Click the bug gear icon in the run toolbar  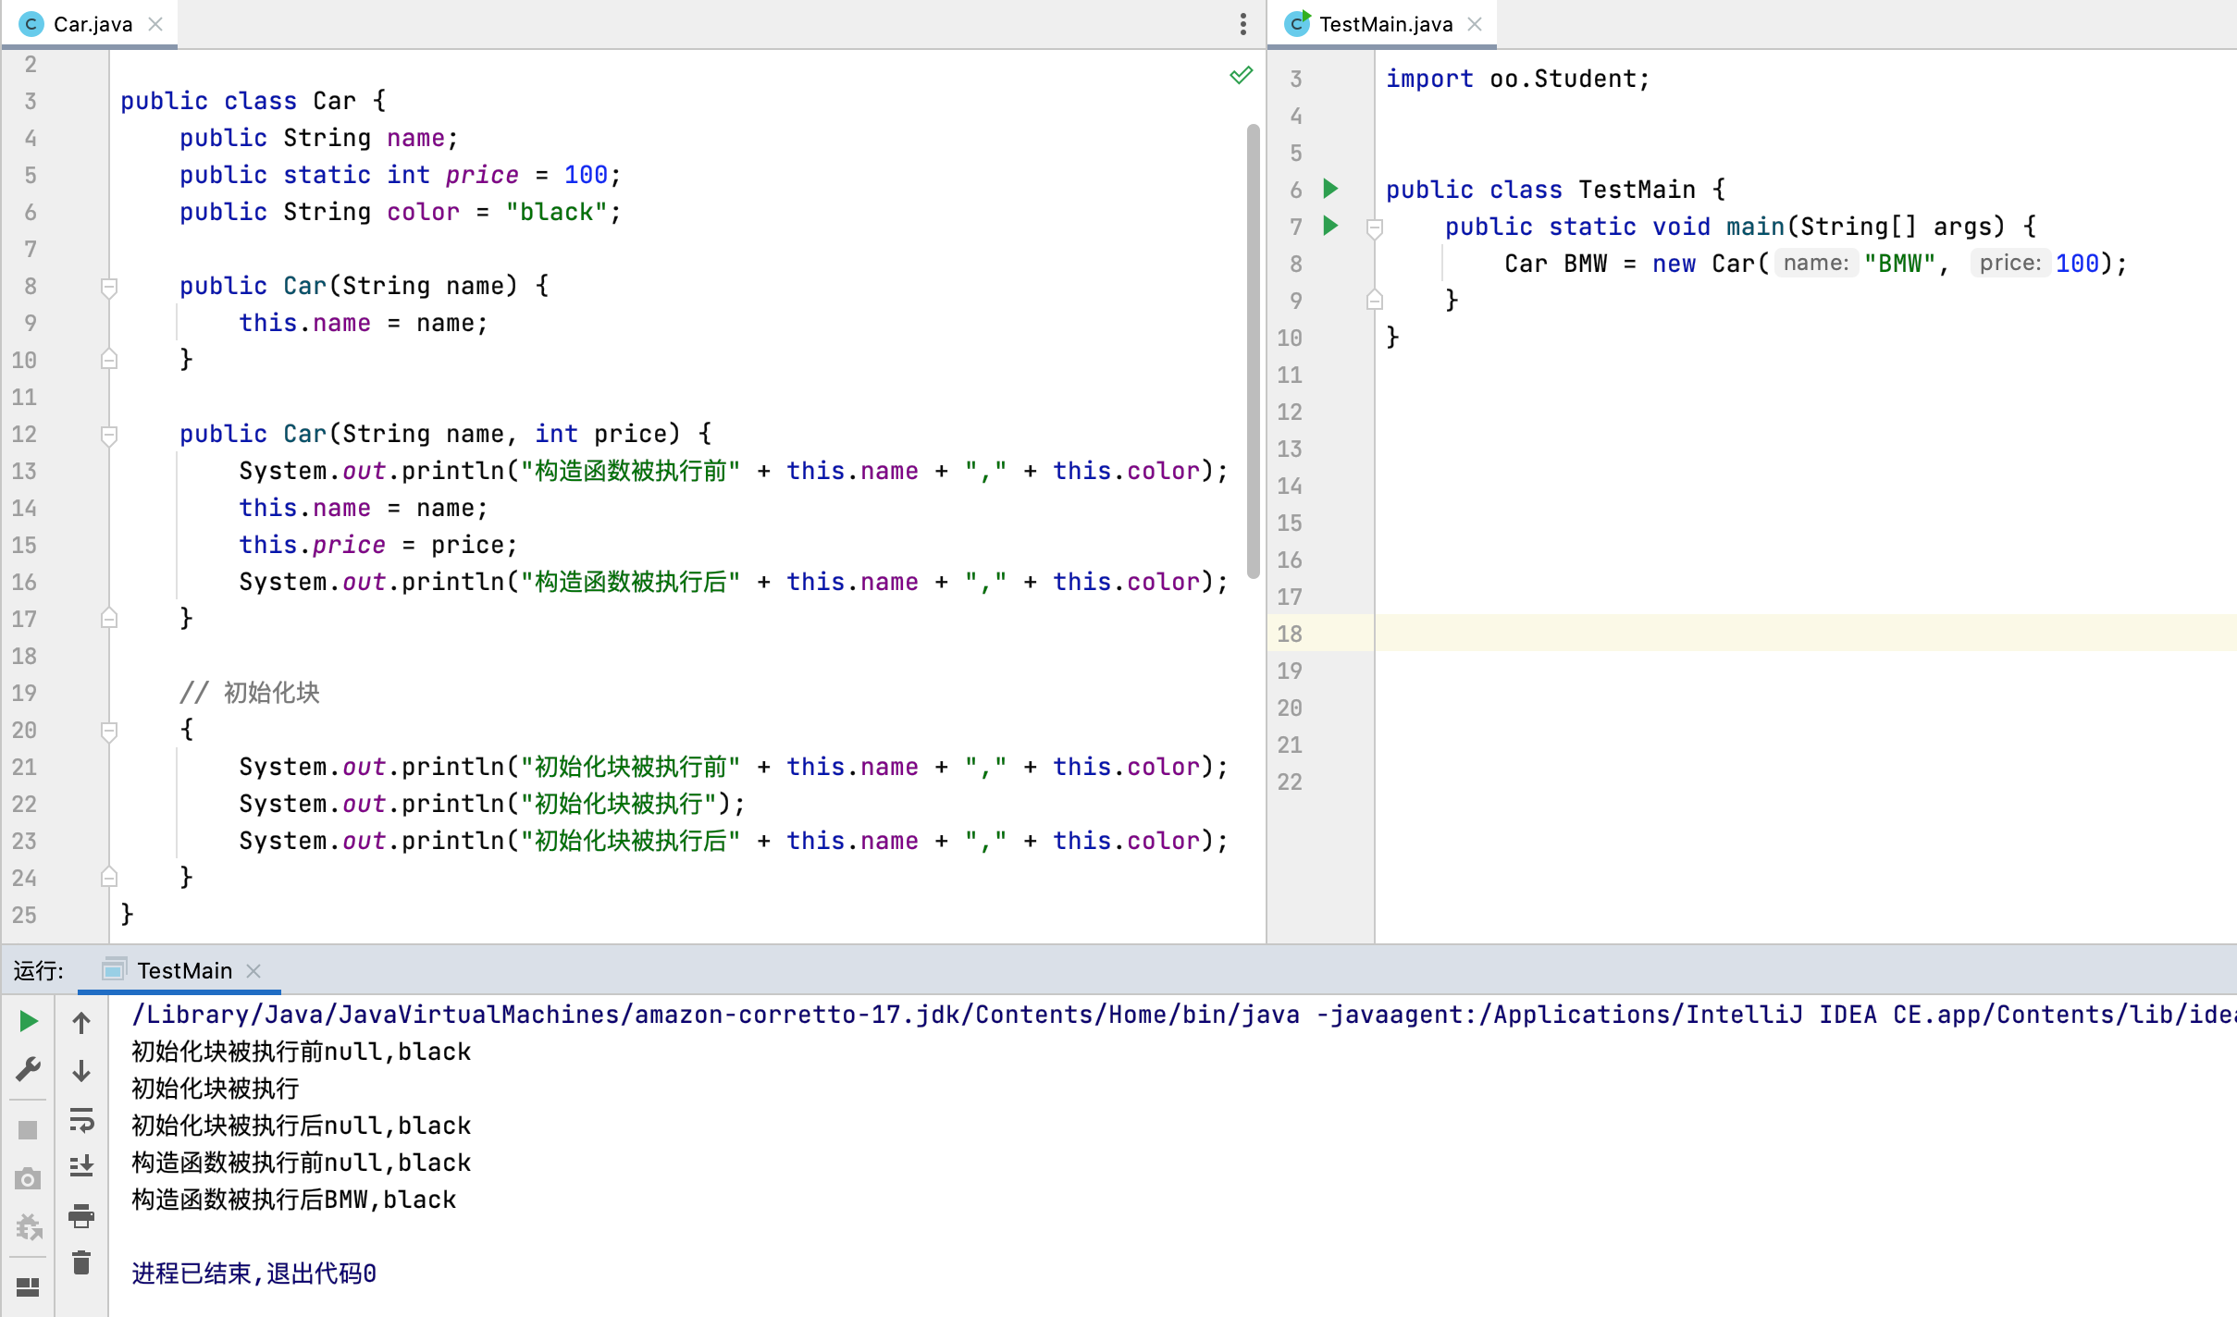[29, 1227]
